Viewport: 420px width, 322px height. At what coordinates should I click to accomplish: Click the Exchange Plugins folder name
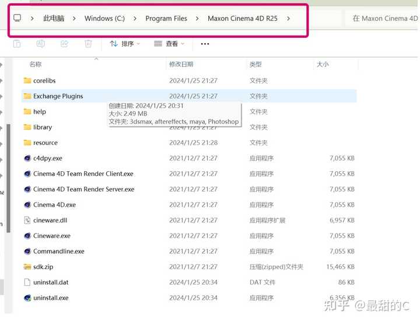pos(58,96)
